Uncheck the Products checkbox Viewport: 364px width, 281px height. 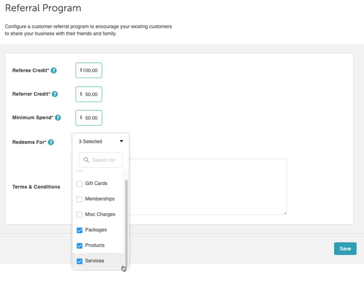(x=79, y=246)
